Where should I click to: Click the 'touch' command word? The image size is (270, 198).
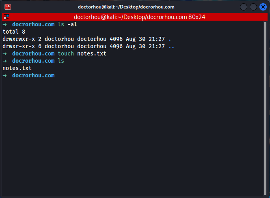coord(66,53)
